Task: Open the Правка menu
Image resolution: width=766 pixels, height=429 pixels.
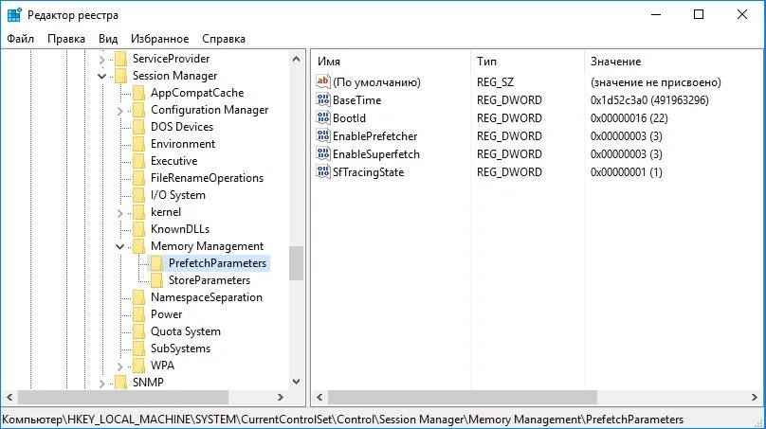Action: coord(66,39)
